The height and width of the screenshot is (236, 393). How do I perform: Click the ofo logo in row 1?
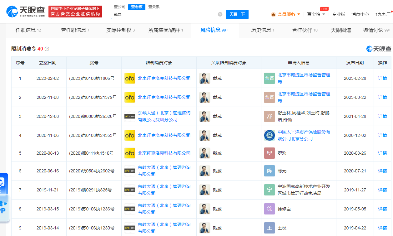coord(130,78)
